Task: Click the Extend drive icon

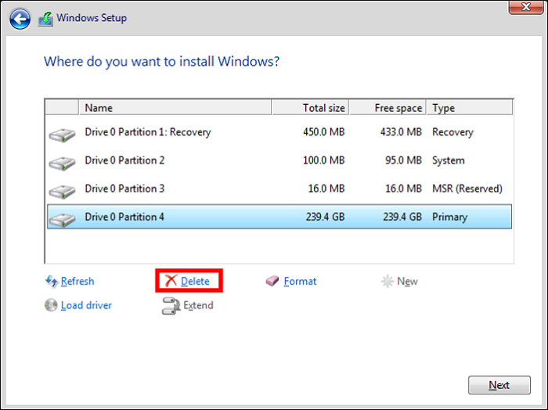Action: tap(171, 306)
